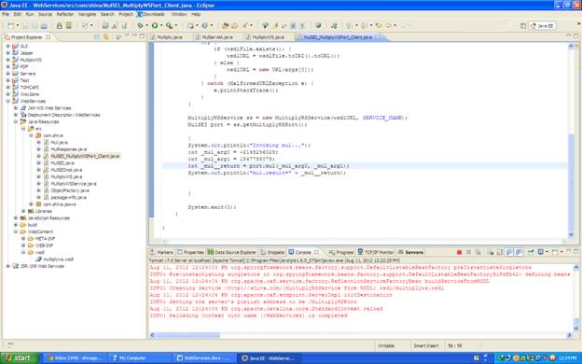Click the Run green play button
Viewport: 582px width, 364px height.
pyautogui.click(x=155, y=25)
